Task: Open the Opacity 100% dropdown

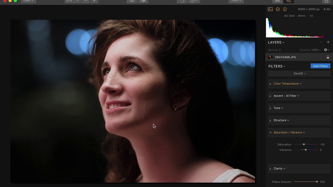Action: (x=310, y=50)
